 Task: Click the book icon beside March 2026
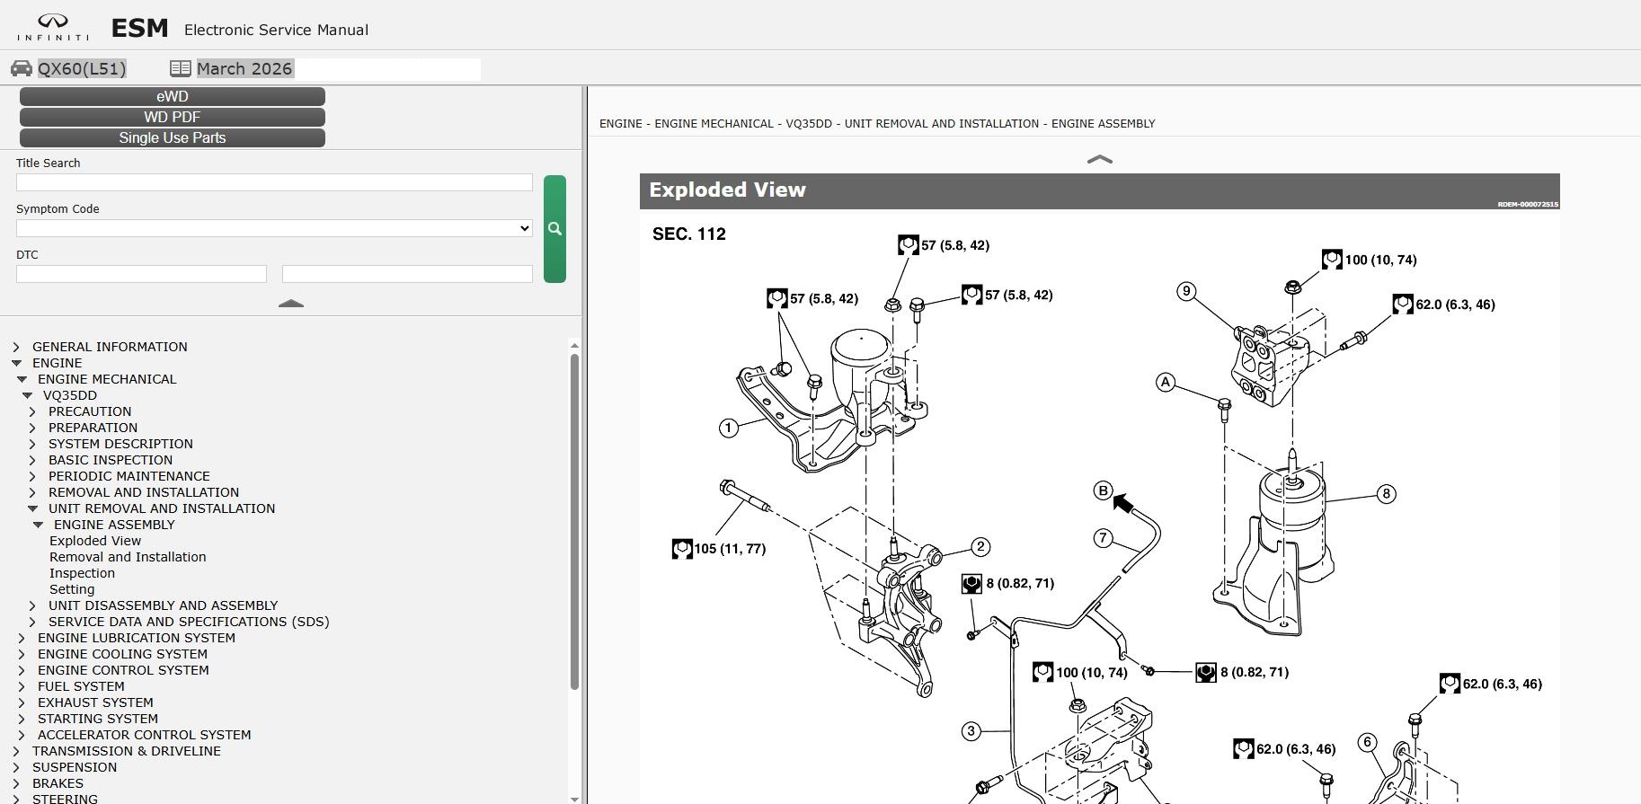click(x=181, y=68)
